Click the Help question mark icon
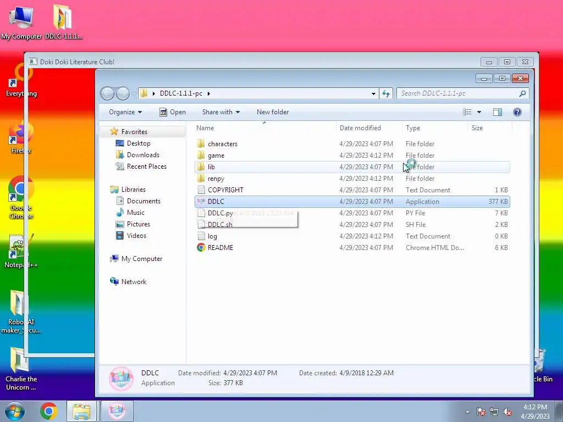 point(517,112)
